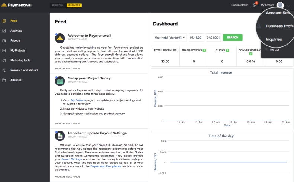Switch to the Business account mode
This screenshot has width=294, height=182.
tap(74, 5)
